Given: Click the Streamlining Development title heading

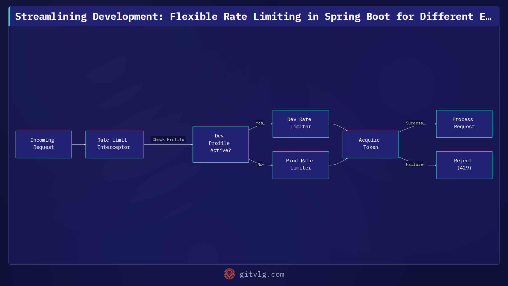Looking at the screenshot, I should (x=253, y=16).
